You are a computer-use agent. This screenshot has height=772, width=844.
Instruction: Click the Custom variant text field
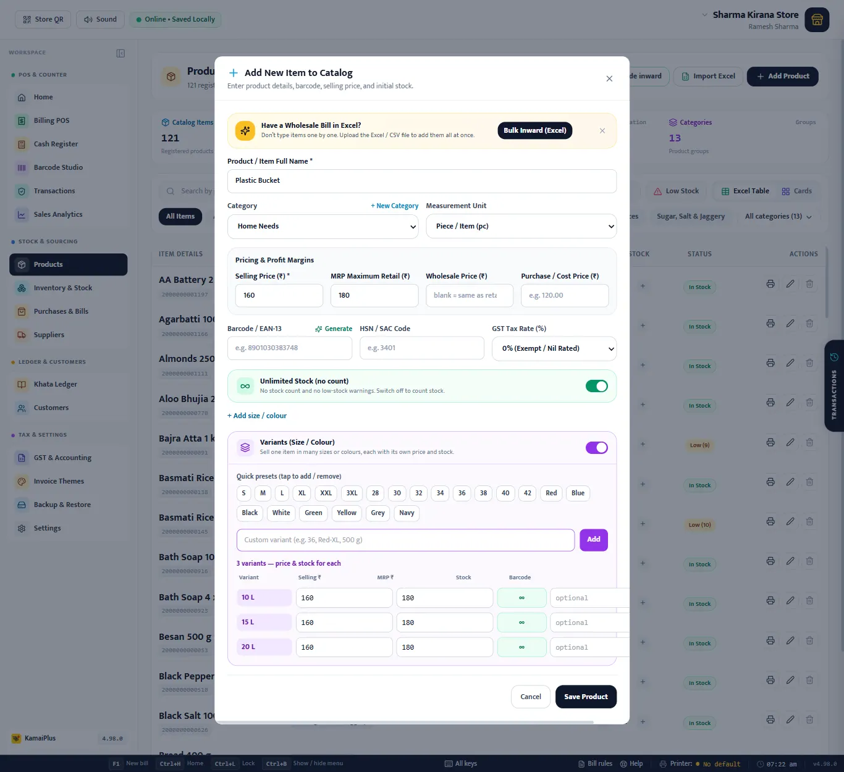(x=405, y=540)
